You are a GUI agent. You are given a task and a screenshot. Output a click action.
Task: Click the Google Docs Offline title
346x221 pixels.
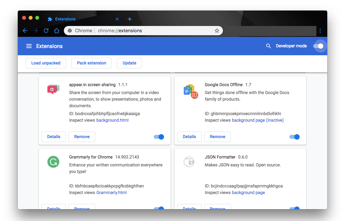point(224,85)
